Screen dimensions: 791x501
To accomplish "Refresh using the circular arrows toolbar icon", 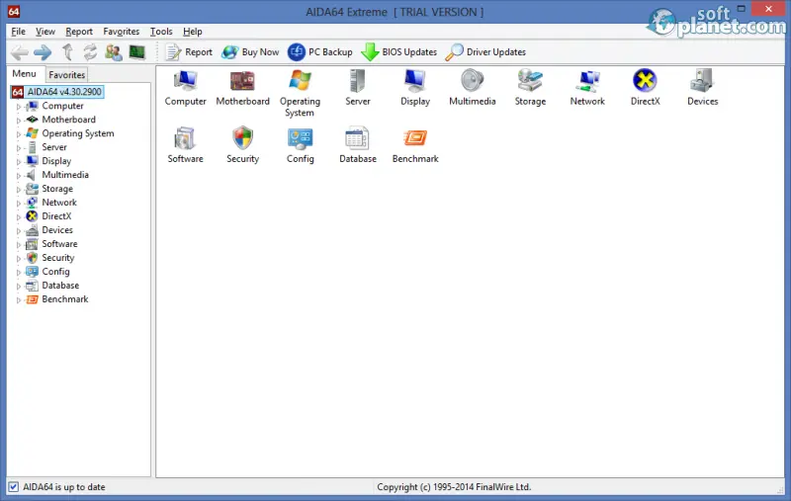I will coord(90,52).
